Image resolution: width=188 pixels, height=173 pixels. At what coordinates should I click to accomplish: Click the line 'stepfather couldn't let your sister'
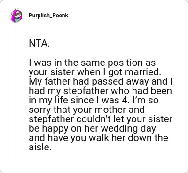coord(101,119)
